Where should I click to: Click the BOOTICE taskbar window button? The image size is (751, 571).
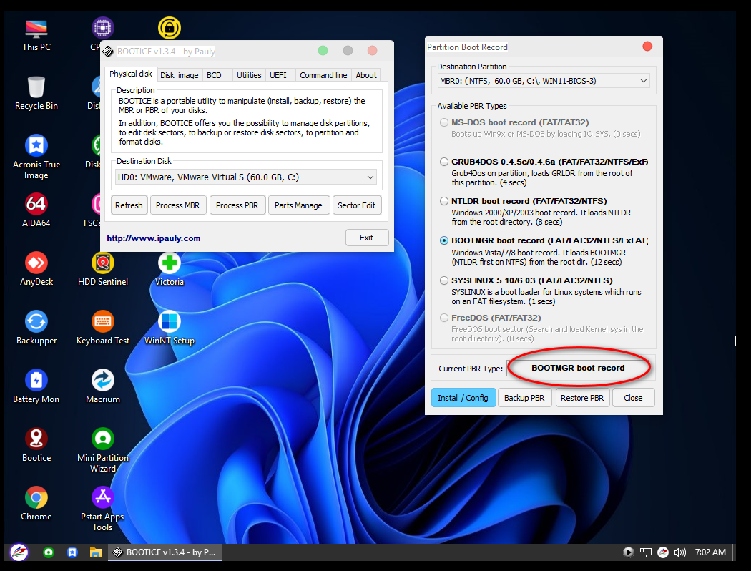point(165,552)
